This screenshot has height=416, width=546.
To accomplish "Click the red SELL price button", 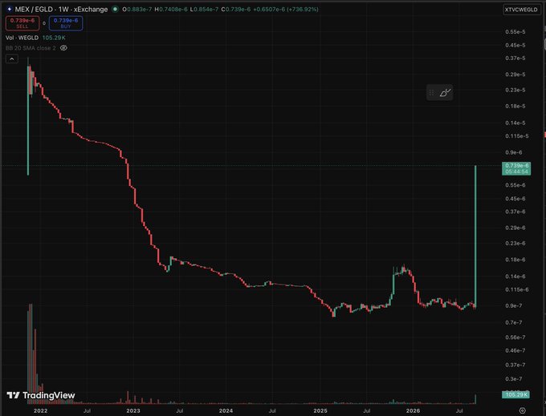I will [22, 23].
